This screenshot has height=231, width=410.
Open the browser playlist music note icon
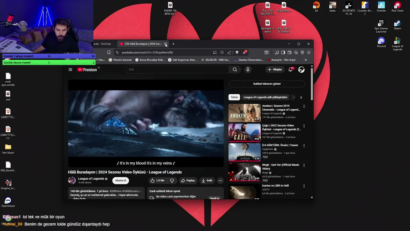pyautogui.click(x=277, y=52)
